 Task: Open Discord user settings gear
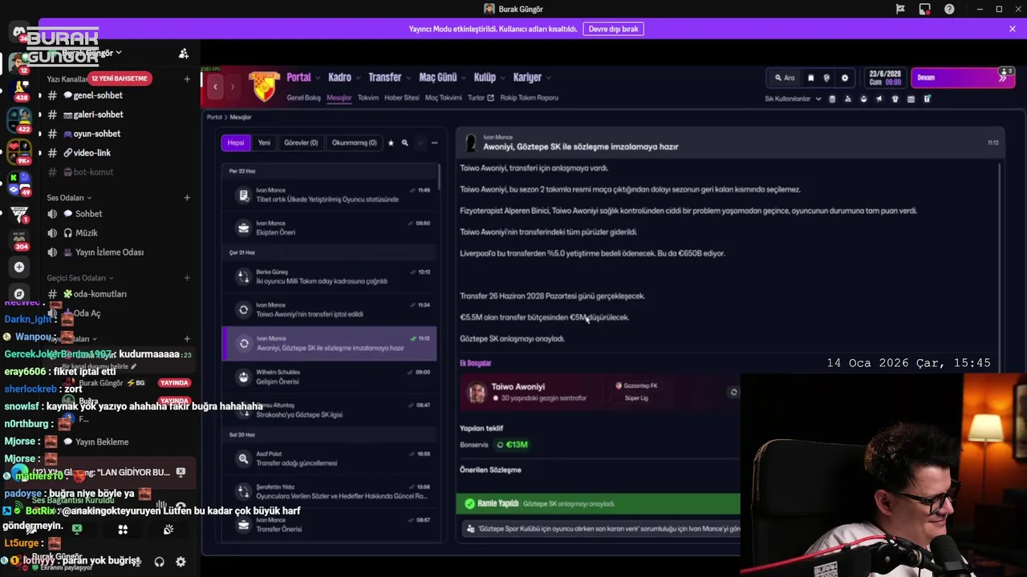click(181, 562)
